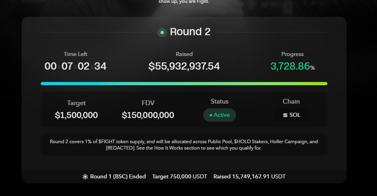This screenshot has height=196, width=377.
Task: Click the seconds value 34 in the countdown
Action: coord(100,66)
